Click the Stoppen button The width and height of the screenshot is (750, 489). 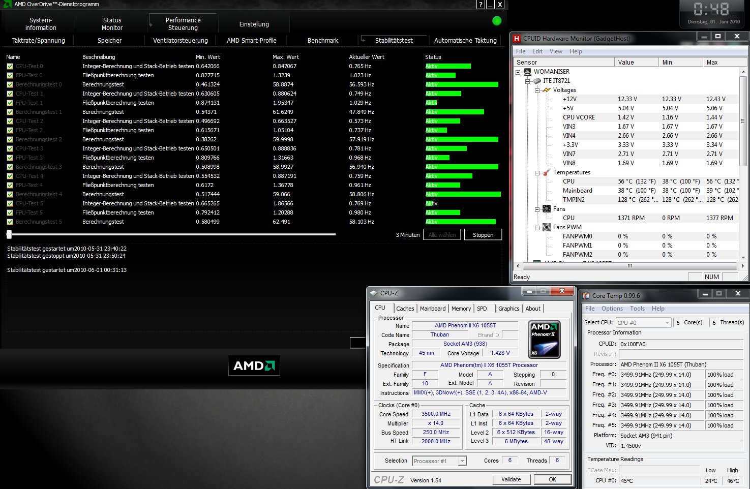483,235
